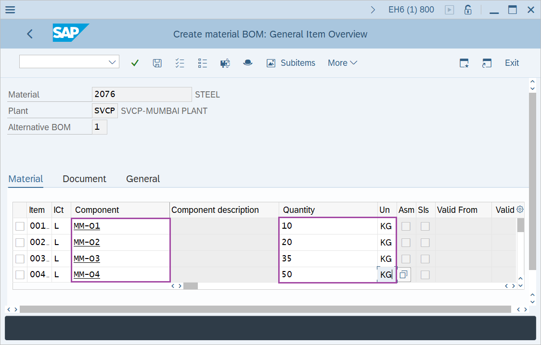Image resolution: width=541 pixels, height=345 pixels.
Task: Click the Subitems button
Action: (291, 63)
